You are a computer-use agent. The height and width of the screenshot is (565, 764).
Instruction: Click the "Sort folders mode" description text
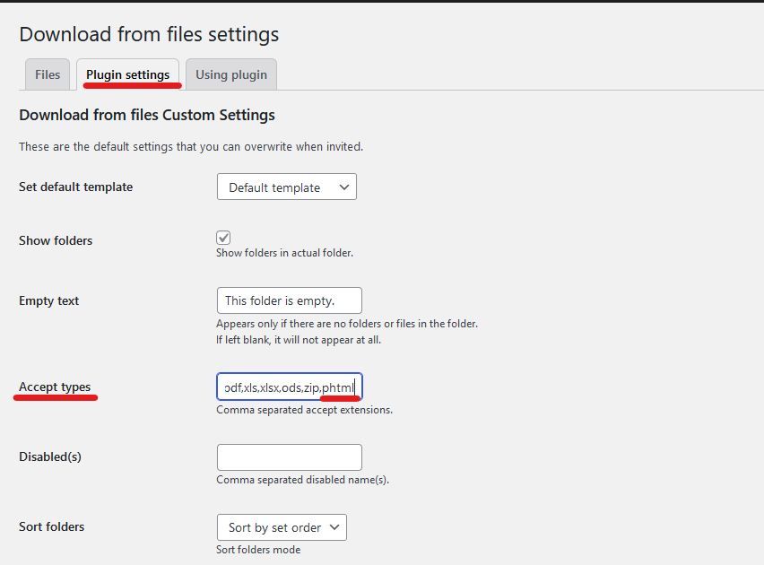point(258,550)
